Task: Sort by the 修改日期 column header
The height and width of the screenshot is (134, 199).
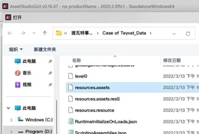Action: [x=172, y=60]
